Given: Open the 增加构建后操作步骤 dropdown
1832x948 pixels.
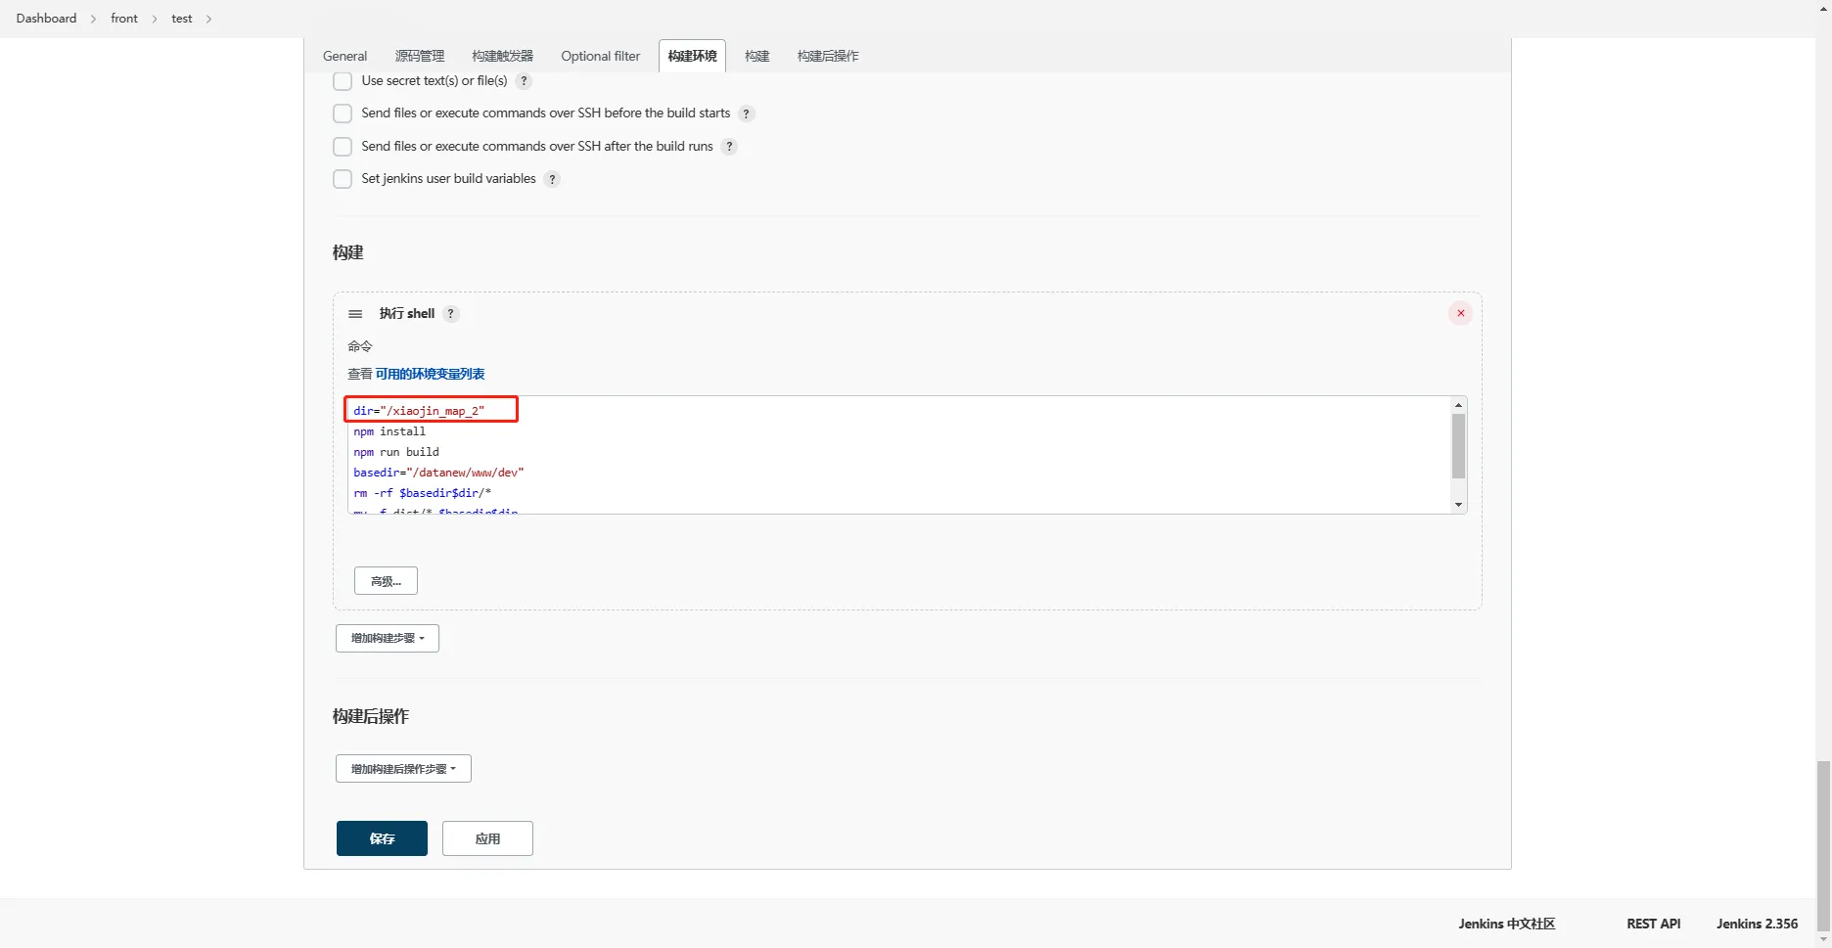Looking at the screenshot, I should point(403,769).
